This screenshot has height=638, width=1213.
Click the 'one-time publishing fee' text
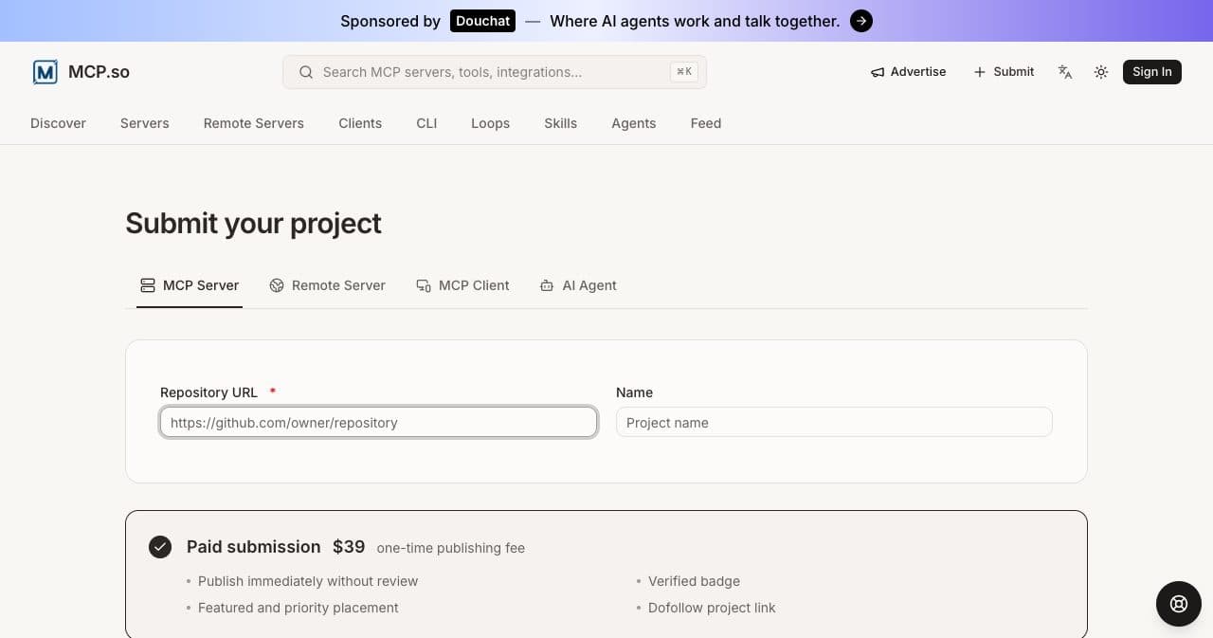click(x=451, y=548)
